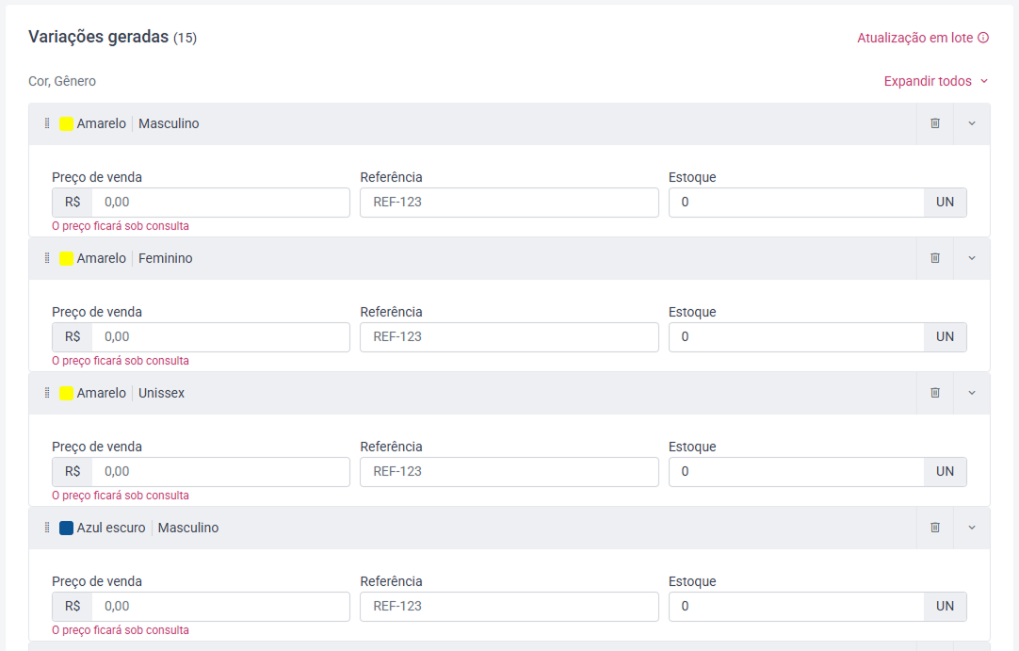The image size is (1019, 651).
Task: Open the Expandir todos dropdown
Action: click(x=936, y=81)
